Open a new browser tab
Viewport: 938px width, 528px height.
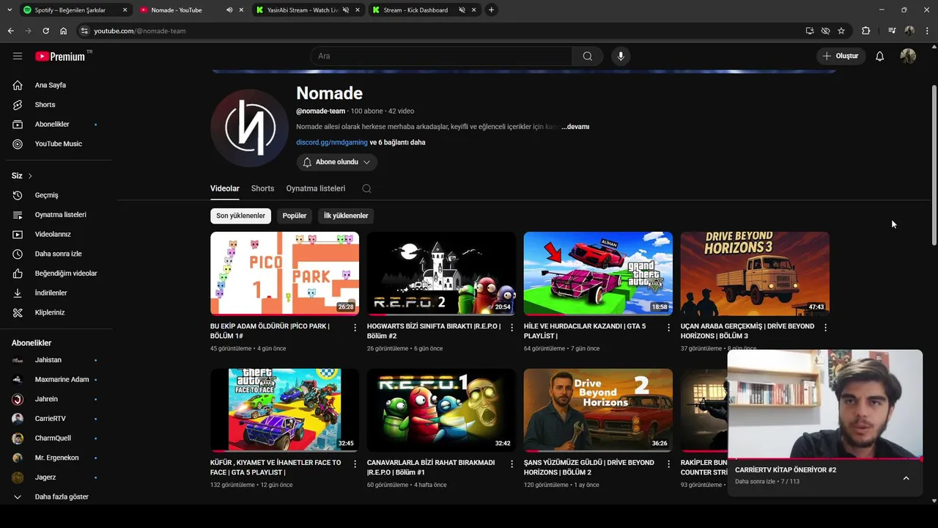click(491, 10)
